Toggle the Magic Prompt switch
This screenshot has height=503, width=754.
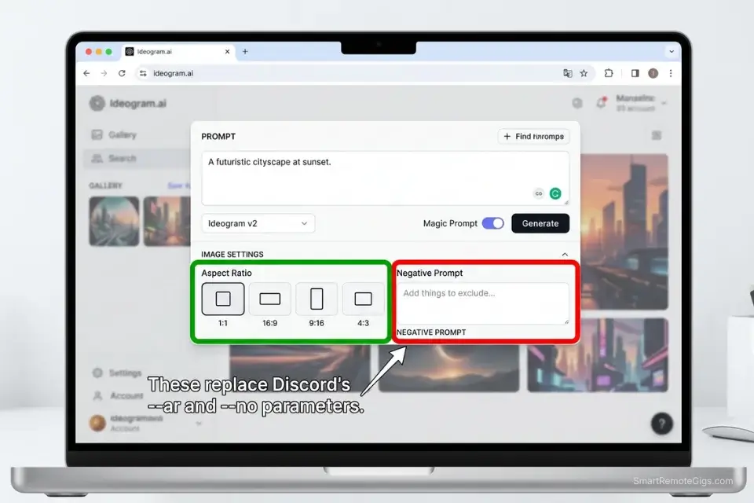493,223
